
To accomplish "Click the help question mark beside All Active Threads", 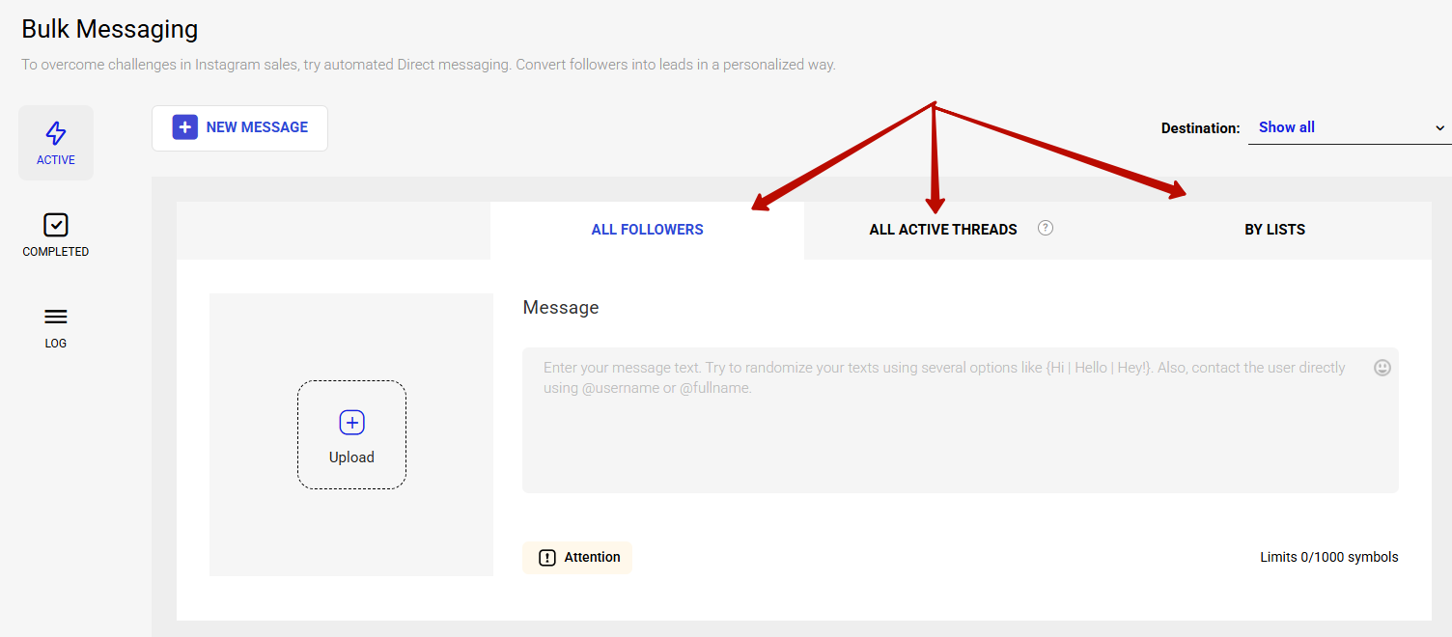I will click(1046, 229).
